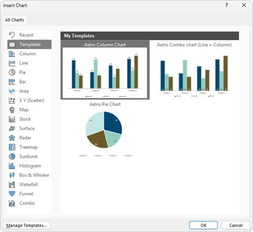Screen dimensions: 253x232
Task: Pick the X Y Scatter icon
Action: click(x=12, y=101)
